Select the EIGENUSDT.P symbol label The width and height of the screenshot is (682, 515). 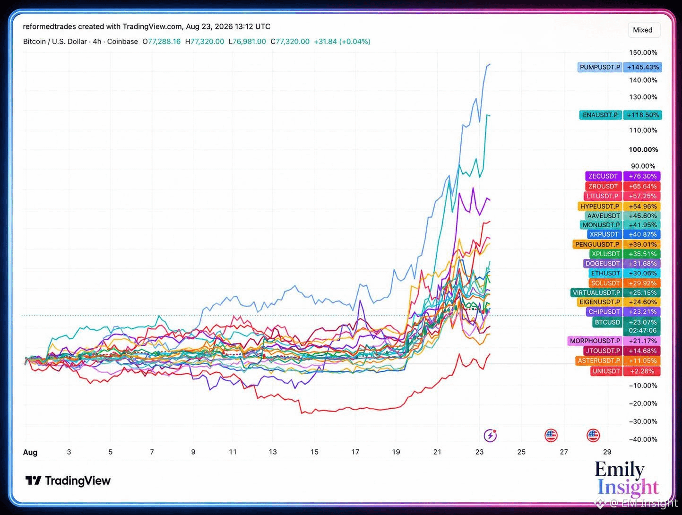[599, 302]
